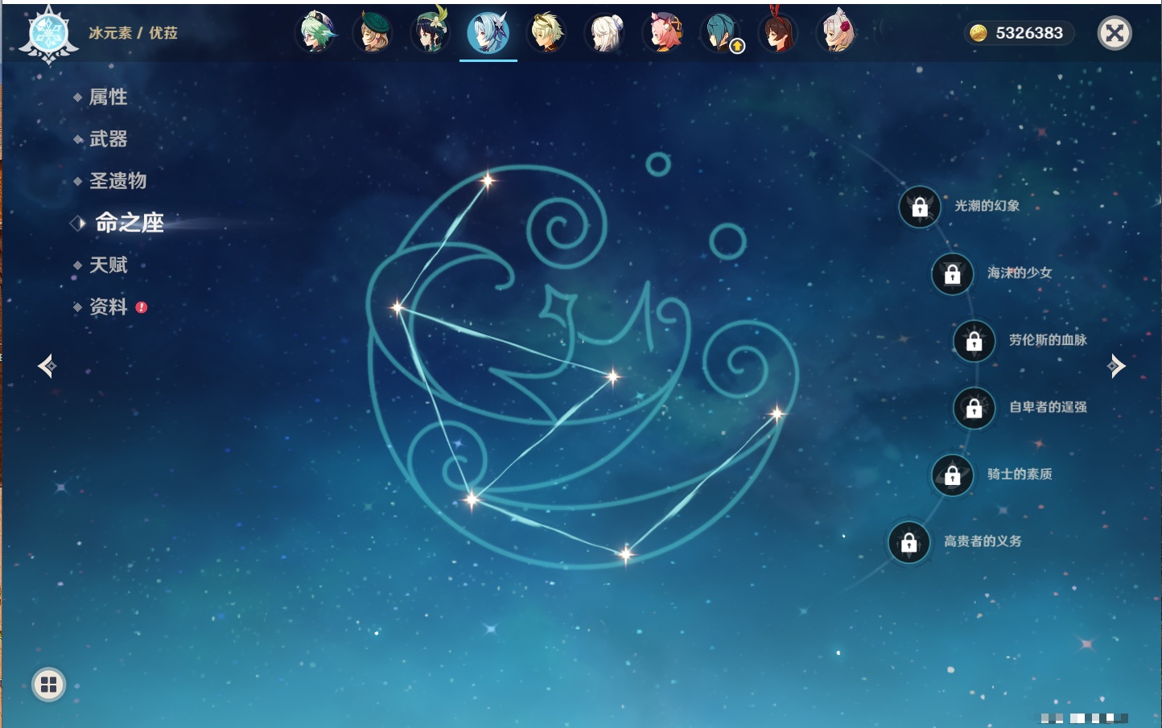Choose the blonde Traveler avatar

(x=546, y=32)
